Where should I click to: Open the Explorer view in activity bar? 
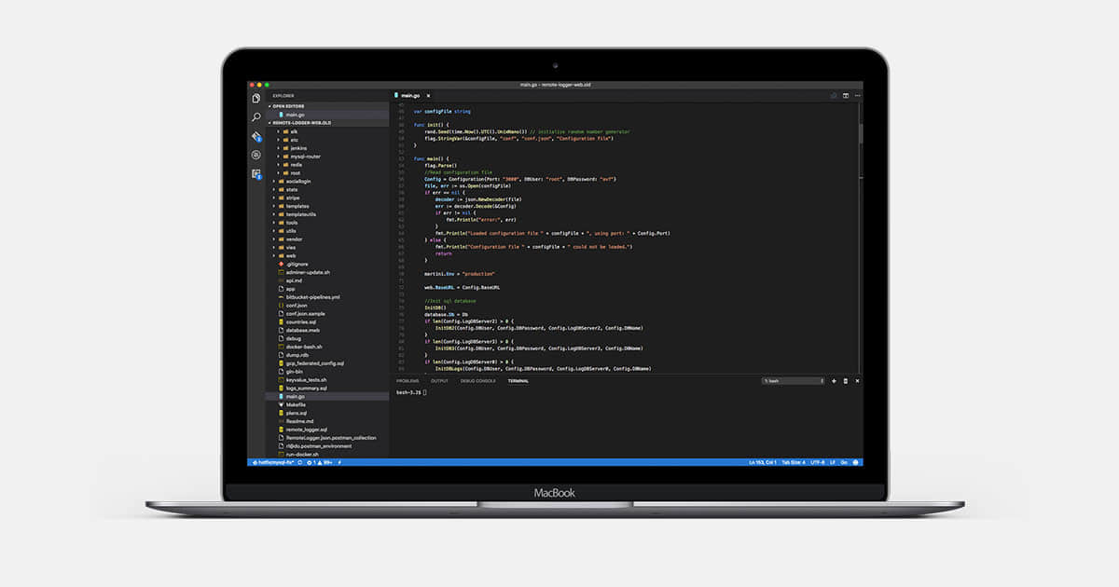(256, 98)
